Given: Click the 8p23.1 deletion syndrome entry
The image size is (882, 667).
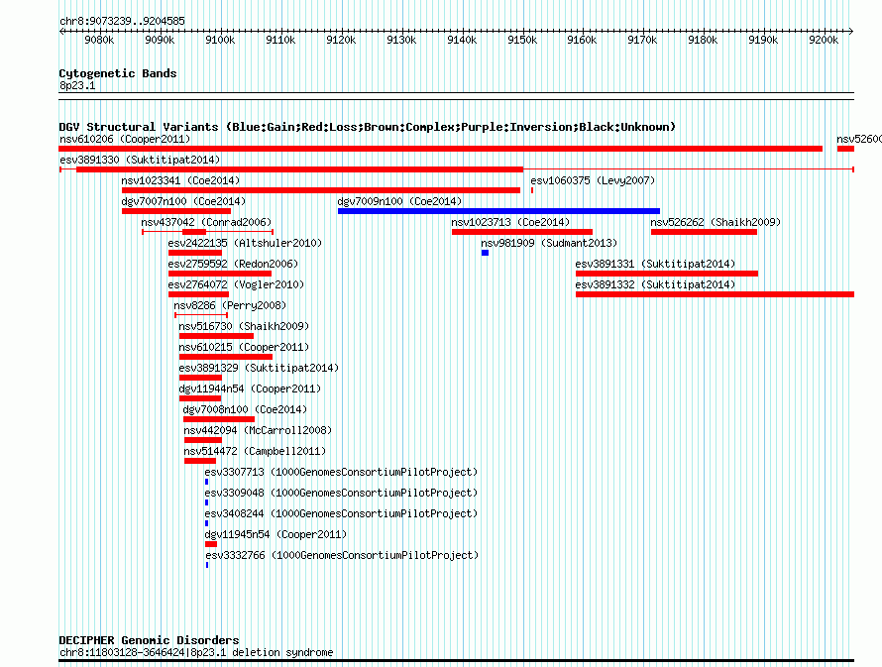Looking at the screenshot, I should point(196,652).
